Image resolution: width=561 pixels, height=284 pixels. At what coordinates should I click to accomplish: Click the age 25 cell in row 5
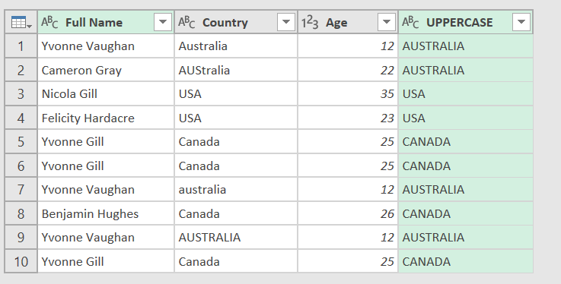point(348,142)
